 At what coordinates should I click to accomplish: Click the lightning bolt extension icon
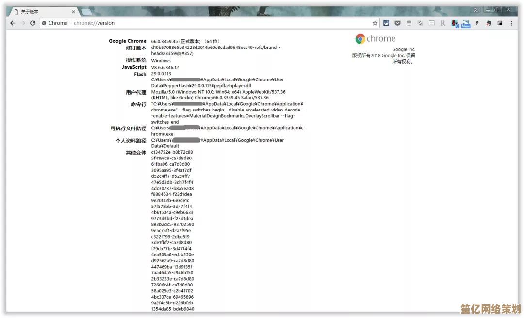pos(477,23)
